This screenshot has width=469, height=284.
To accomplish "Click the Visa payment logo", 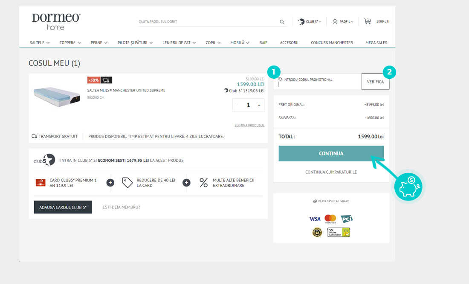I will point(315,219).
